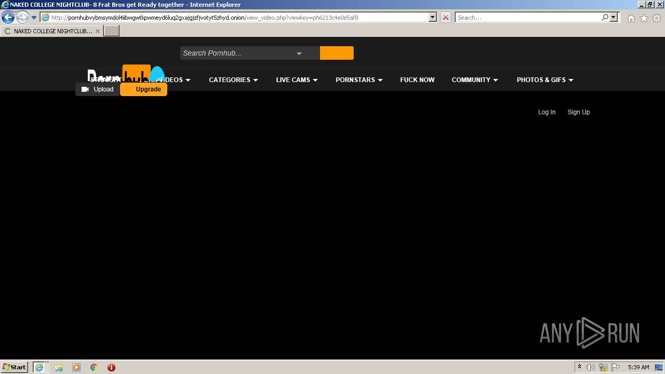Expand the VIDEOS menu arrow
The width and height of the screenshot is (665, 374).
[x=188, y=80]
